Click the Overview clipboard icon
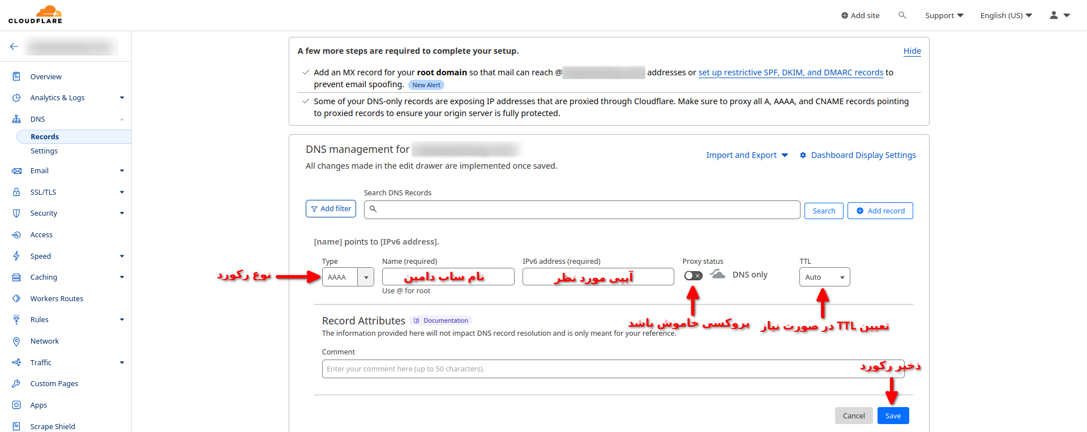 (x=16, y=76)
